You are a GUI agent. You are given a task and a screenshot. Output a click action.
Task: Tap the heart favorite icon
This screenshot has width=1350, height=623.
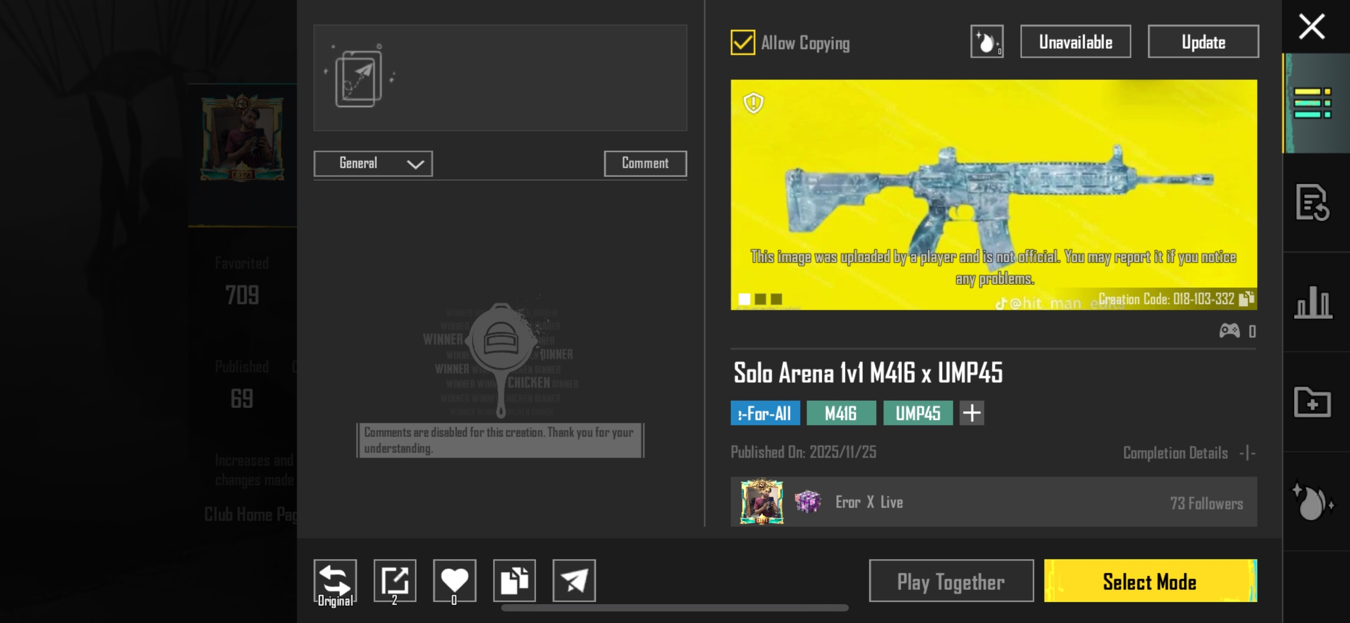[454, 580]
